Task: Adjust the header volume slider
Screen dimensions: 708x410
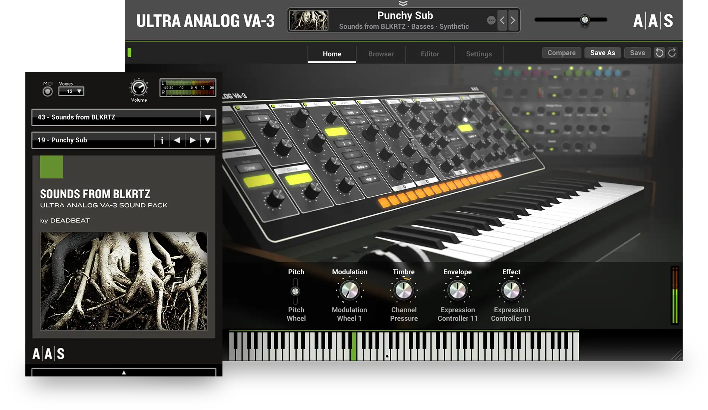Action: pyautogui.click(x=585, y=20)
